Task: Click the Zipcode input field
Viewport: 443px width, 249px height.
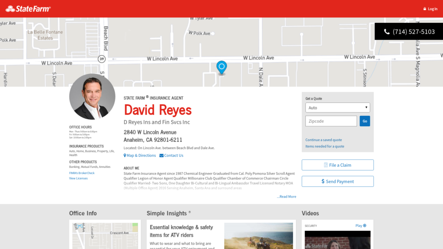Action: click(x=331, y=121)
